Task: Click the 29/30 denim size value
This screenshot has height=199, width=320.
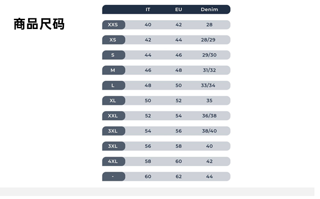Action: point(209,55)
